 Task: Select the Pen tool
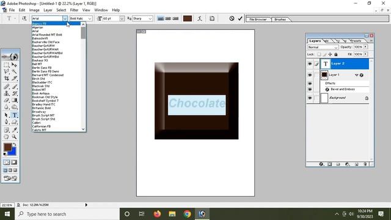pyautogui.click(x=7, y=122)
